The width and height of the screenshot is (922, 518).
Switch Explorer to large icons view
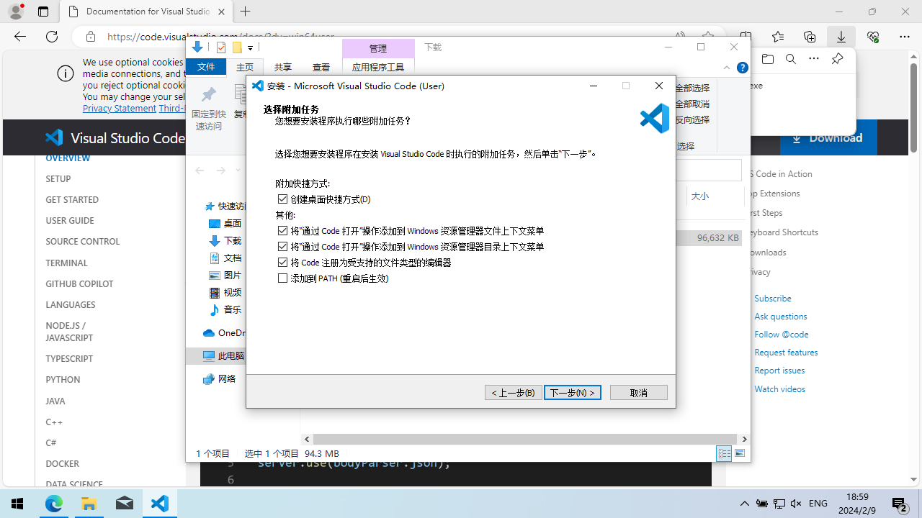click(740, 453)
